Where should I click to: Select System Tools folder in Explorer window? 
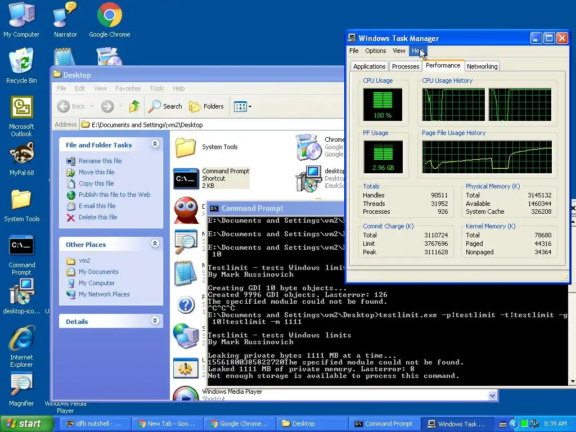point(206,147)
